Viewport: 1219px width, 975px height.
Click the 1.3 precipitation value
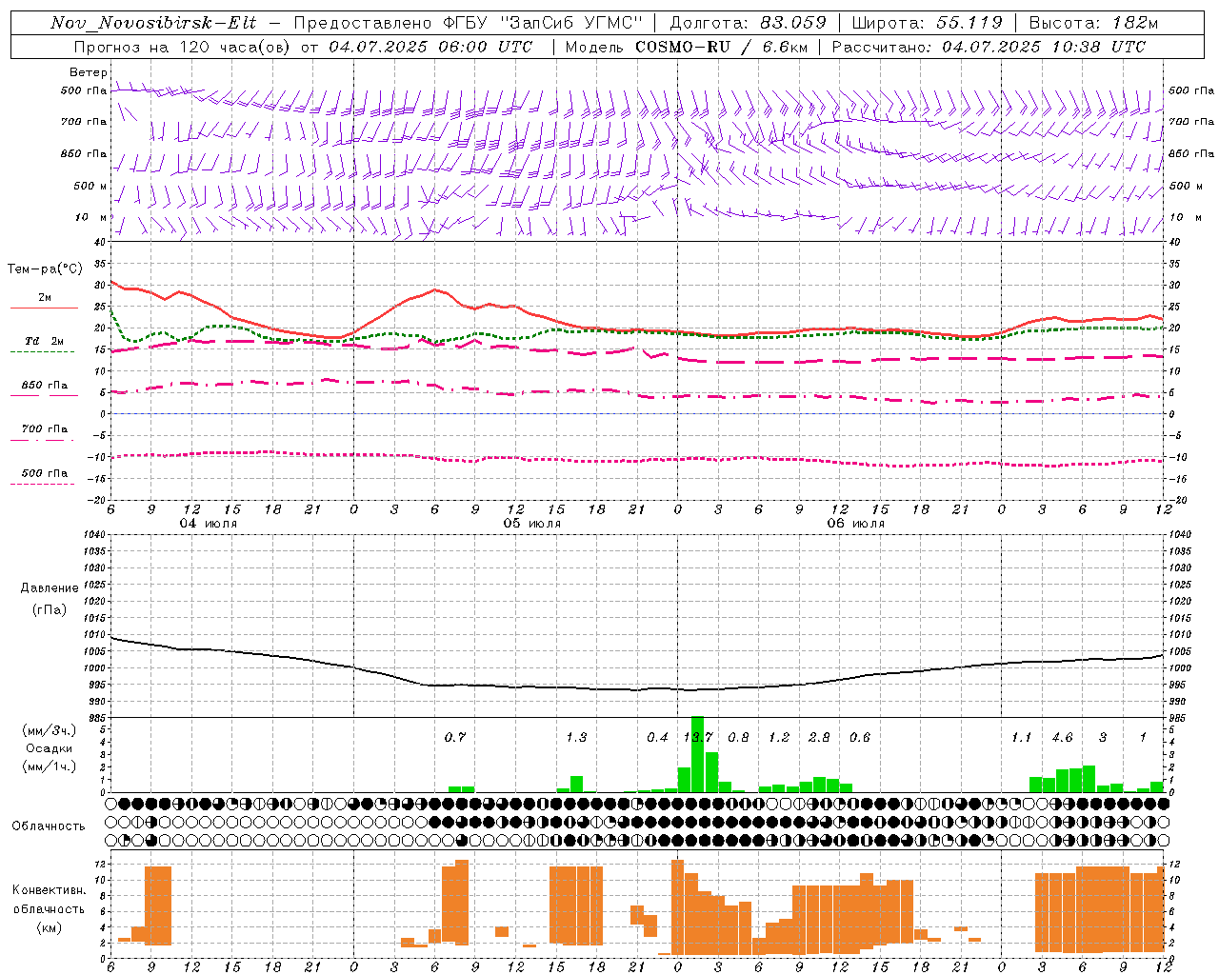coord(576,737)
